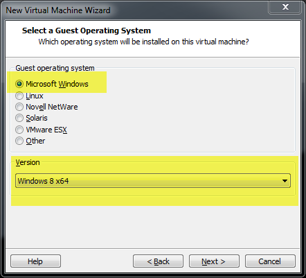Viewport: 306px width, 278px height.
Task: Open the Version dropdown showing Windows 8 x64
Action: coord(153,181)
